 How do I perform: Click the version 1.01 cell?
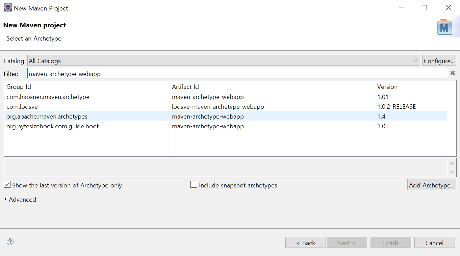click(x=383, y=97)
